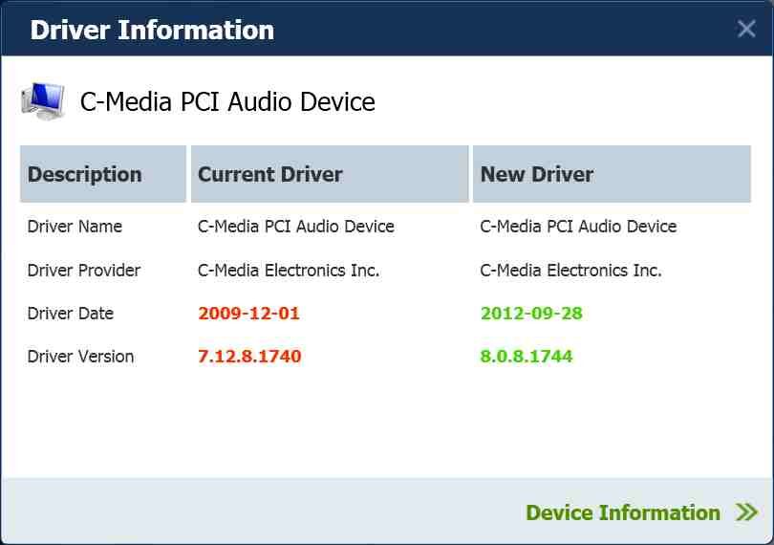The image size is (774, 545).
Task: Click the red current driver date 2009-12-01
Action: coord(248,314)
